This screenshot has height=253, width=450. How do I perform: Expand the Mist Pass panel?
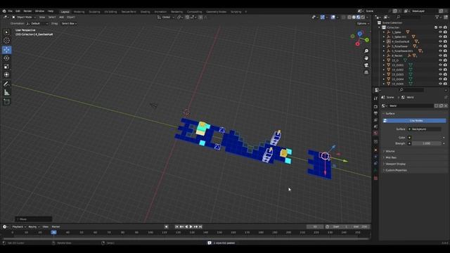(391, 157)
